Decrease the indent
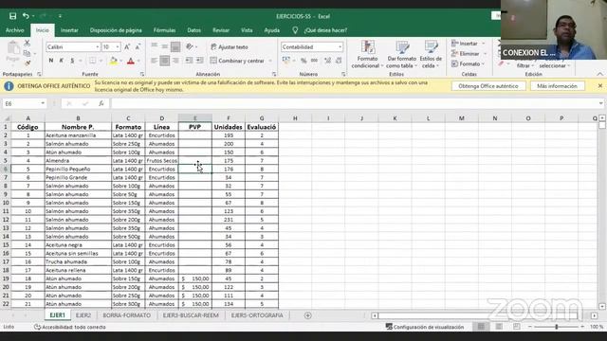The height and width of the screenshot is (341, 607). 189,61
